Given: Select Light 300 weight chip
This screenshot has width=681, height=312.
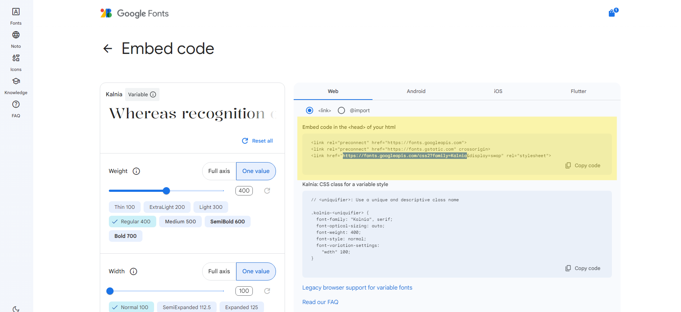Looking at the screenshot, I should pos(211,207).
